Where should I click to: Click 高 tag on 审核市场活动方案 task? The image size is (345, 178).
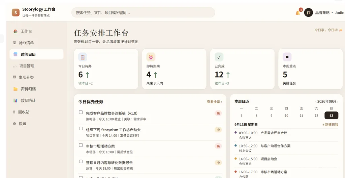[x=218, y=146]
